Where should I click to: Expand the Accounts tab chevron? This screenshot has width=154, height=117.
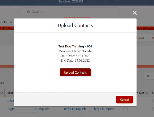[x=11, y=22]
